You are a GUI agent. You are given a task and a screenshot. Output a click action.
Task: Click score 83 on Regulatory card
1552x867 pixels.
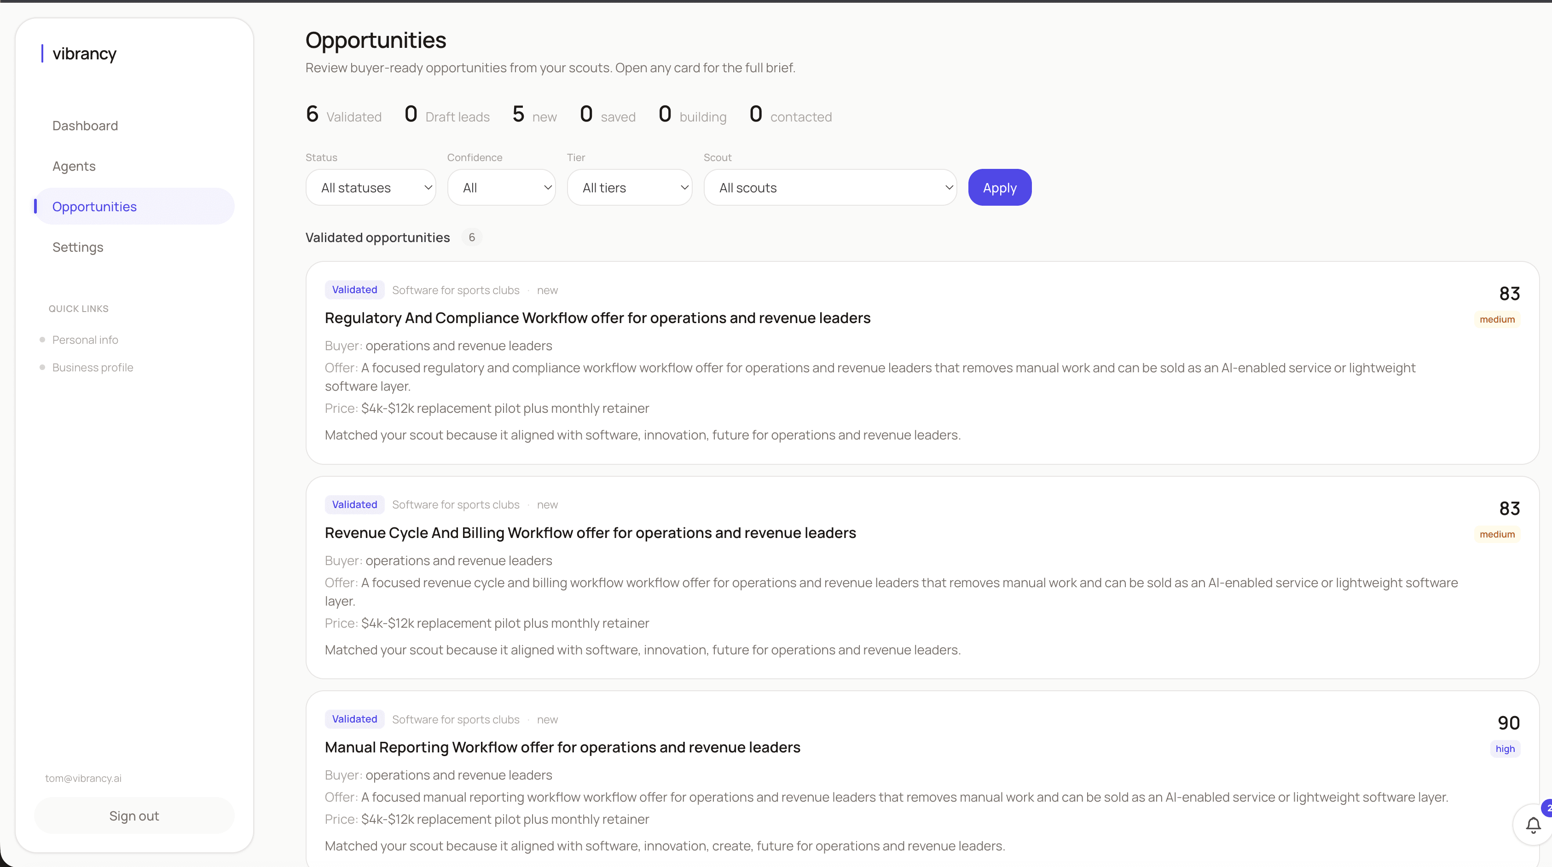tap(1509, 294)
